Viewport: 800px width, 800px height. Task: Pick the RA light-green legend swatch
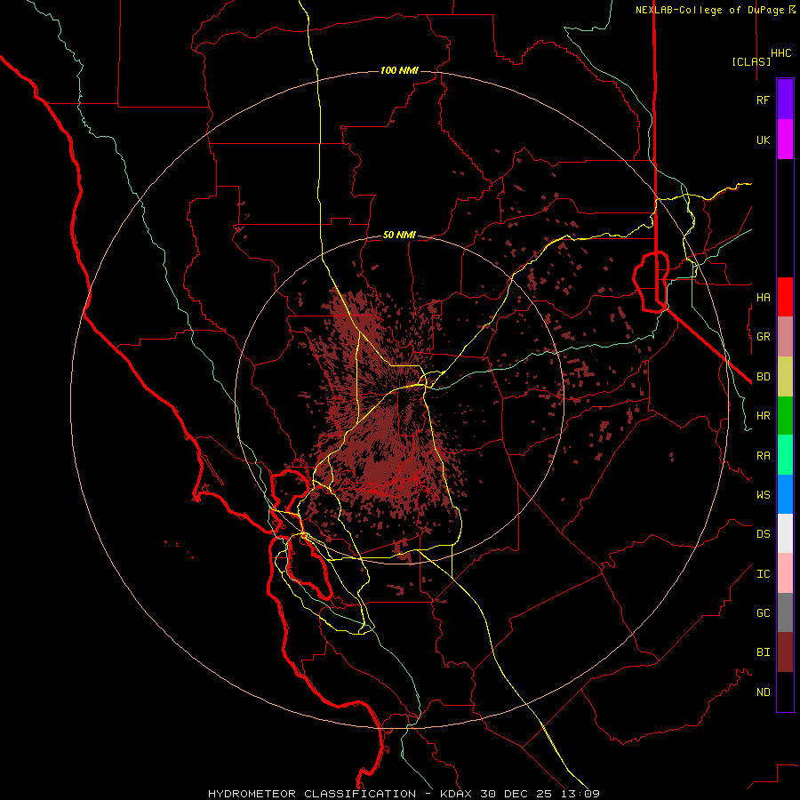(x=785, y=455)
